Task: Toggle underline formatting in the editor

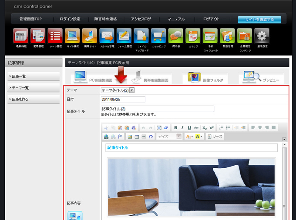Action: coord(189,128)
